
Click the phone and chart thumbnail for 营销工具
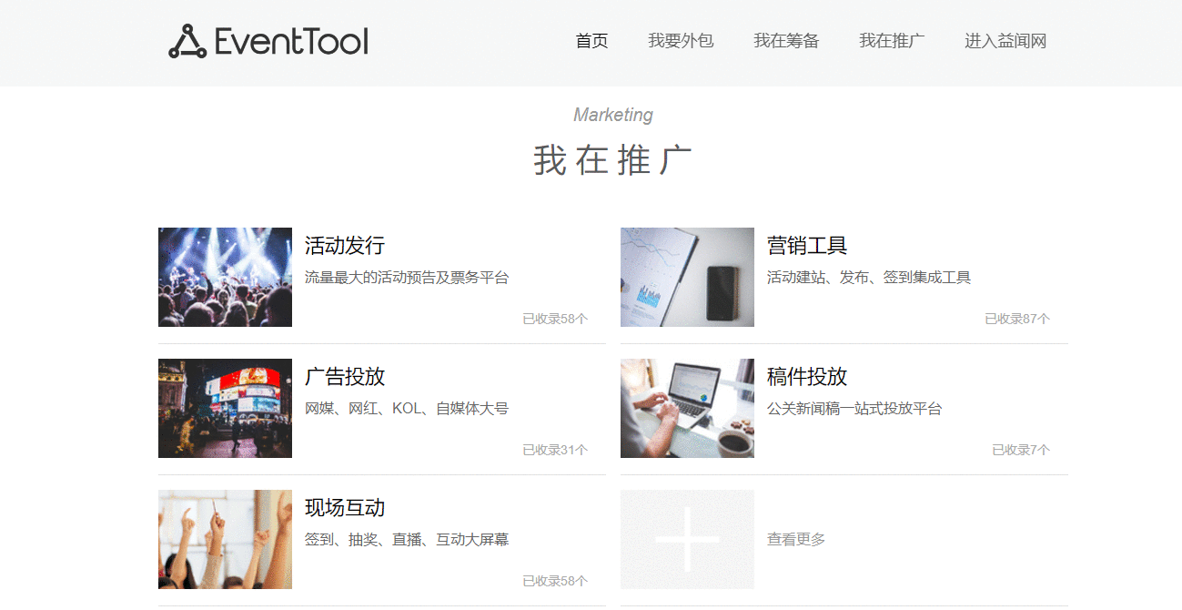(x=687, y=277)
